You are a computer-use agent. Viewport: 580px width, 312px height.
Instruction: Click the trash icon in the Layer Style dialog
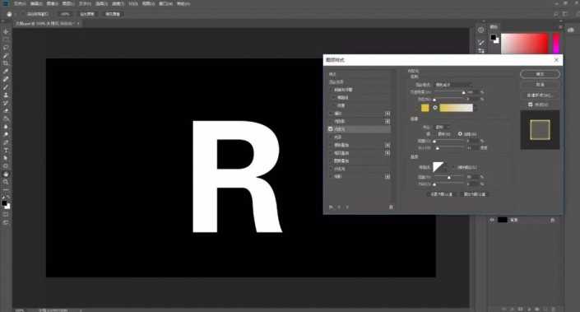tap(391, 207)
